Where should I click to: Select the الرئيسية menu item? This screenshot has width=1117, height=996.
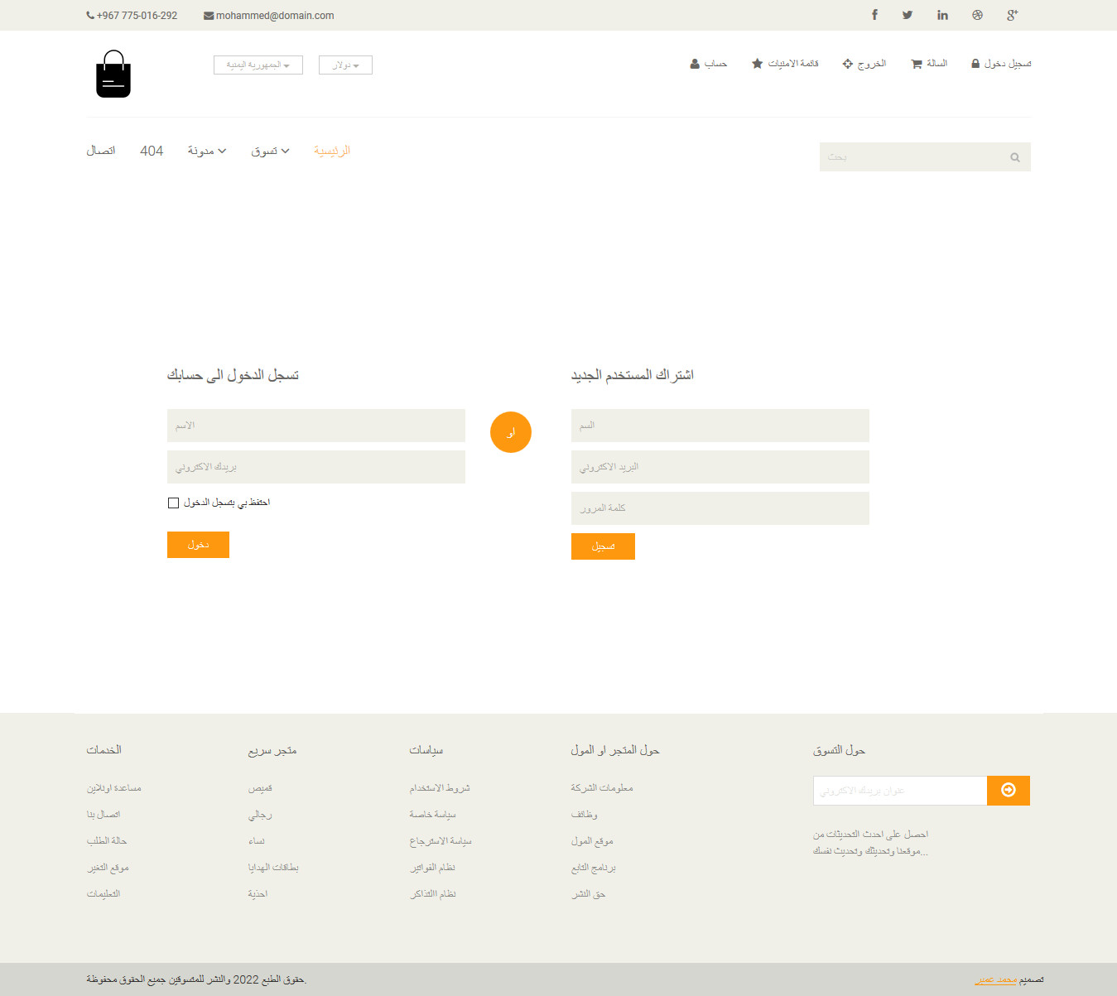332,150
